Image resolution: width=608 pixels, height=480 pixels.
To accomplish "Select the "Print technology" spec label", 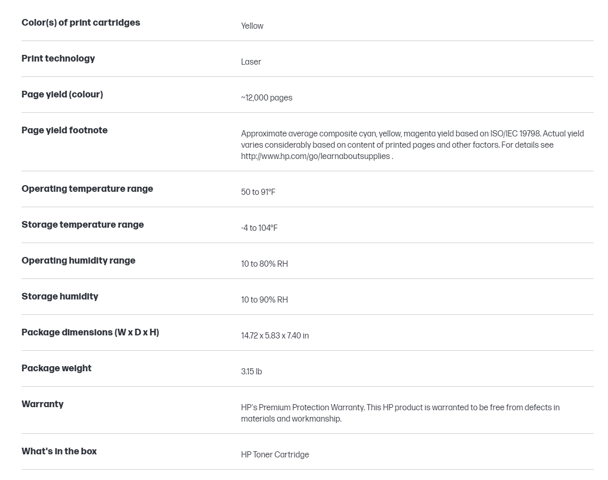I will click(58, 58).
